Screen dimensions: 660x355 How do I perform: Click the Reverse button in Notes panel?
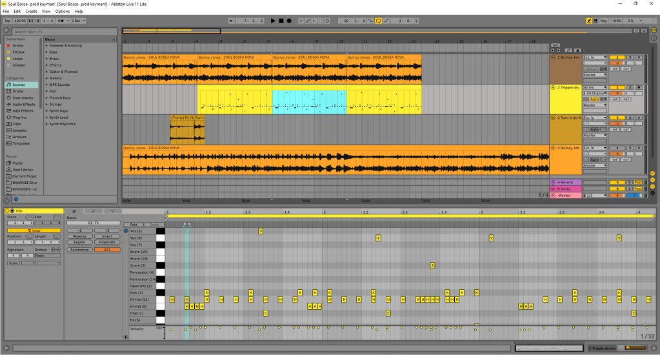point(79,236)
